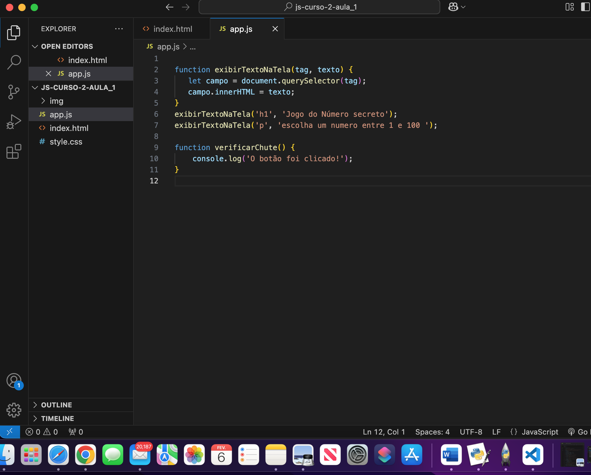Open the Run and Debug view
This screenshot has width=591, height=475.
point(14,122)
